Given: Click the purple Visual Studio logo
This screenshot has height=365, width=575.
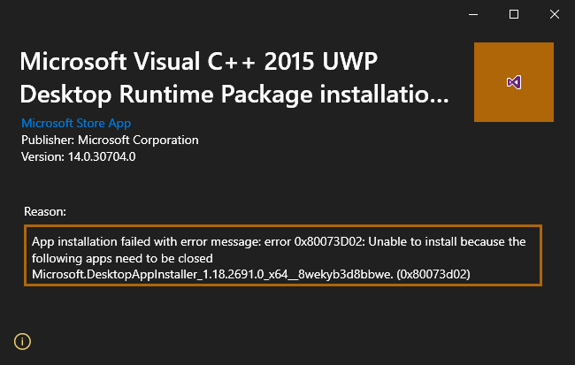Looking at the screenshot, I should [514, 82].
